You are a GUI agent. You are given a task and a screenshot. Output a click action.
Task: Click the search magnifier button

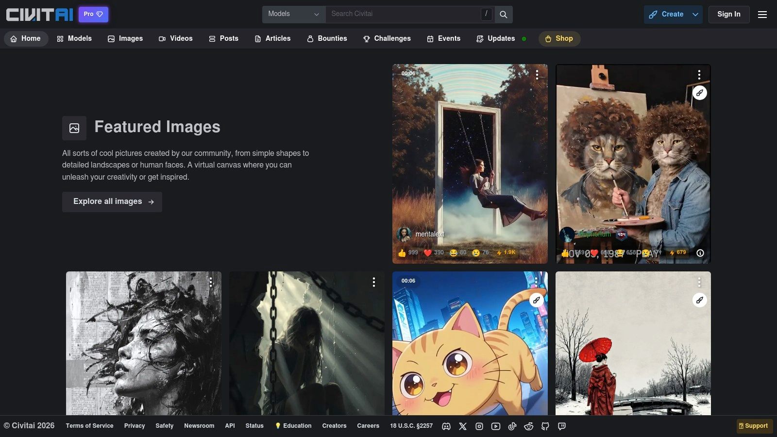(504, 15)
